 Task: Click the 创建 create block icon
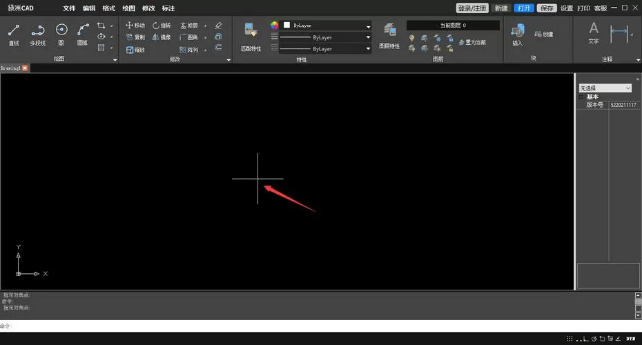tap(544, 34)
